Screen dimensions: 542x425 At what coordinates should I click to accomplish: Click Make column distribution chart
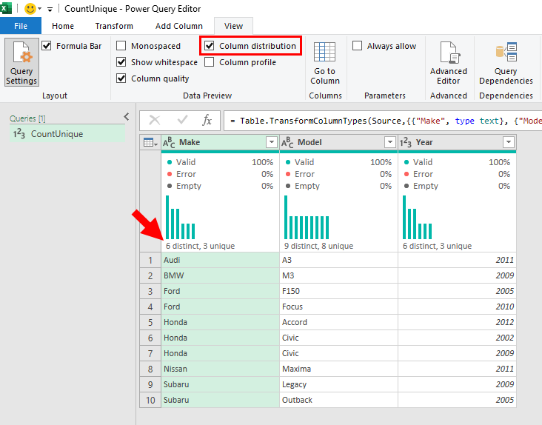[x=181, y=218]
